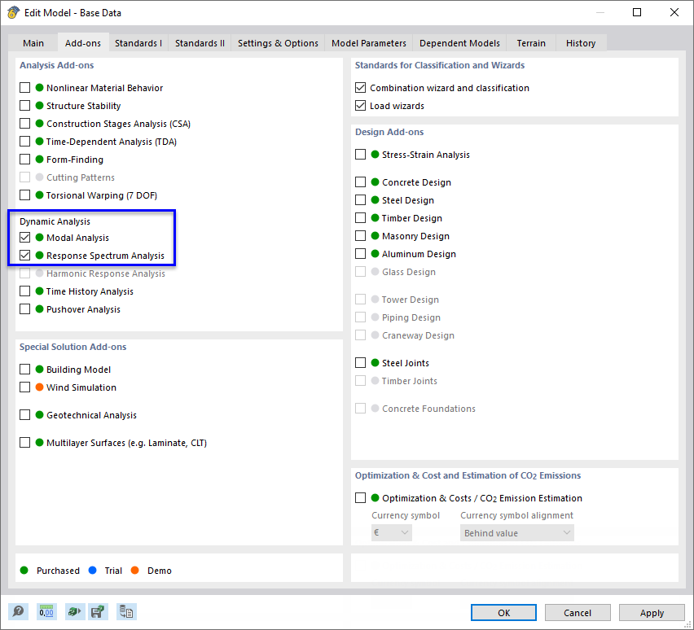Image resolution: width=694 pixels, height=630 pixels.
Task: Click the save add-ons configuration icon
Action: [98, 612]
